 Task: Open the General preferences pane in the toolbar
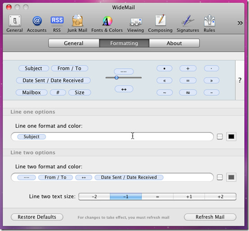pyautogui.click(x=15, y=23)
